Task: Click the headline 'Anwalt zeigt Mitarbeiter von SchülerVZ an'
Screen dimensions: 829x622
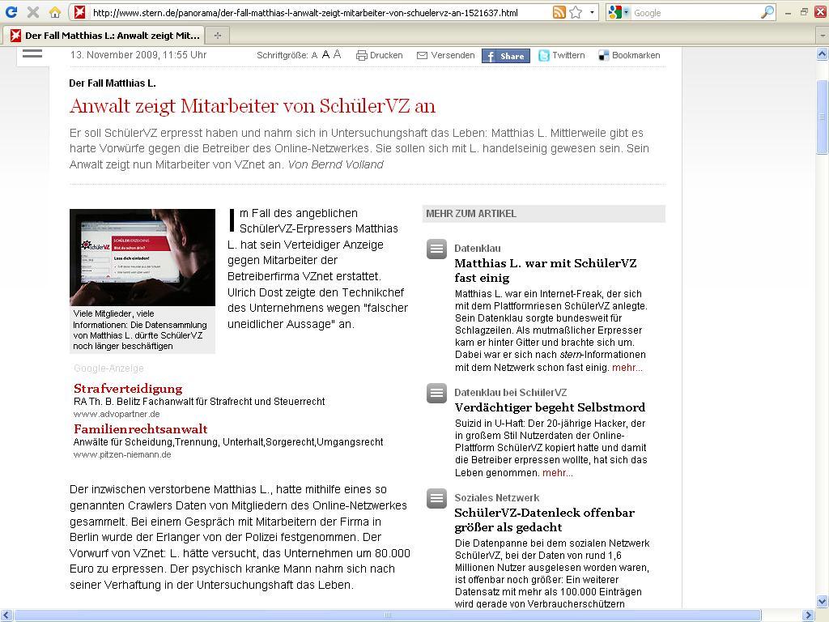Action: click(253, 106)
